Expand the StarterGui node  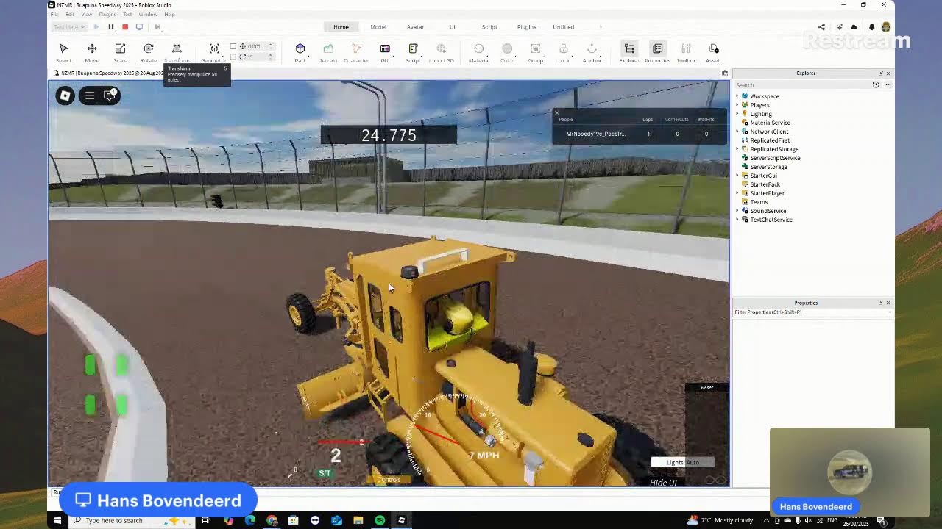pyautogui.click(x=737, y=176)
